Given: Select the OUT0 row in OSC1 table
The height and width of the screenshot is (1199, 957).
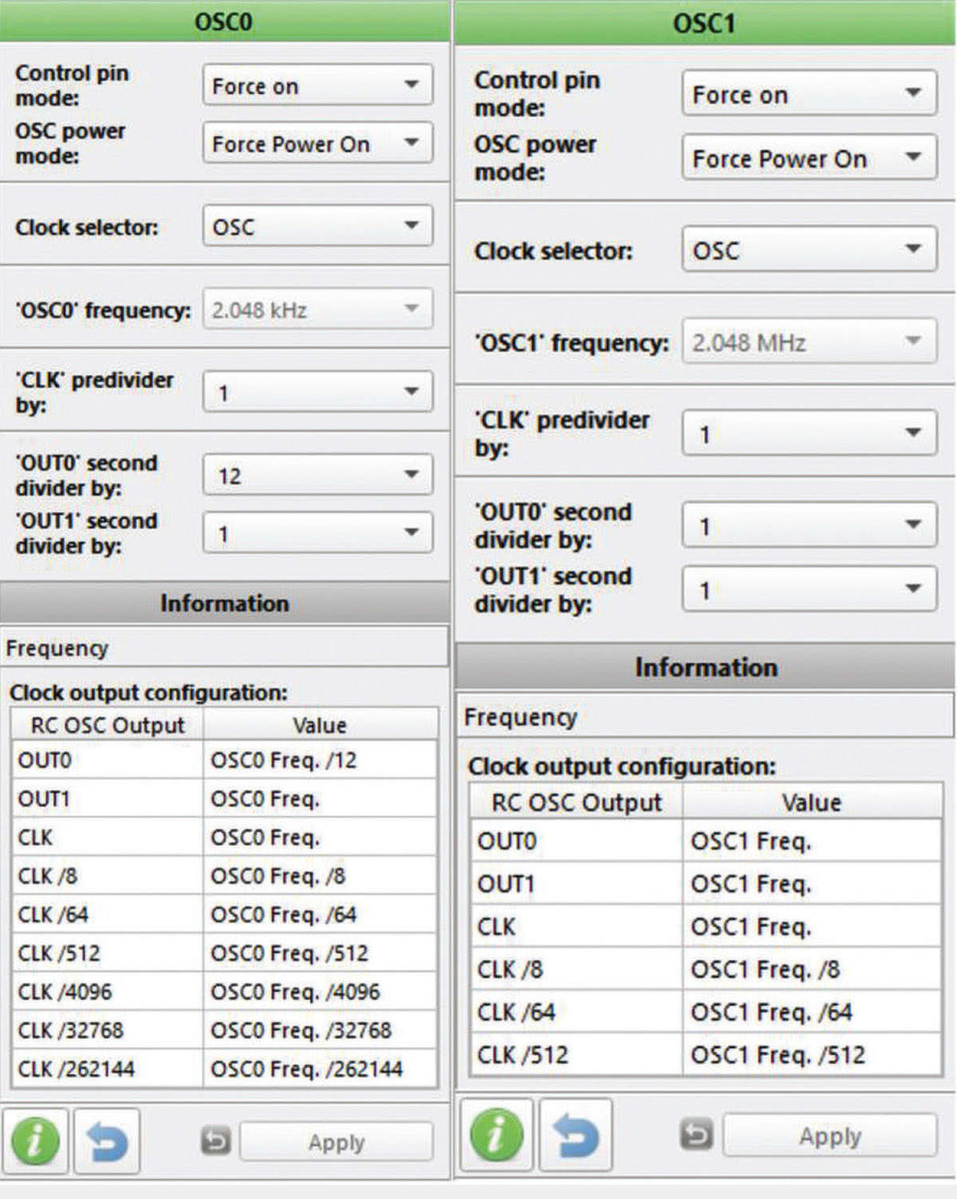Looking at the screenshot, I should click(706, 841).
